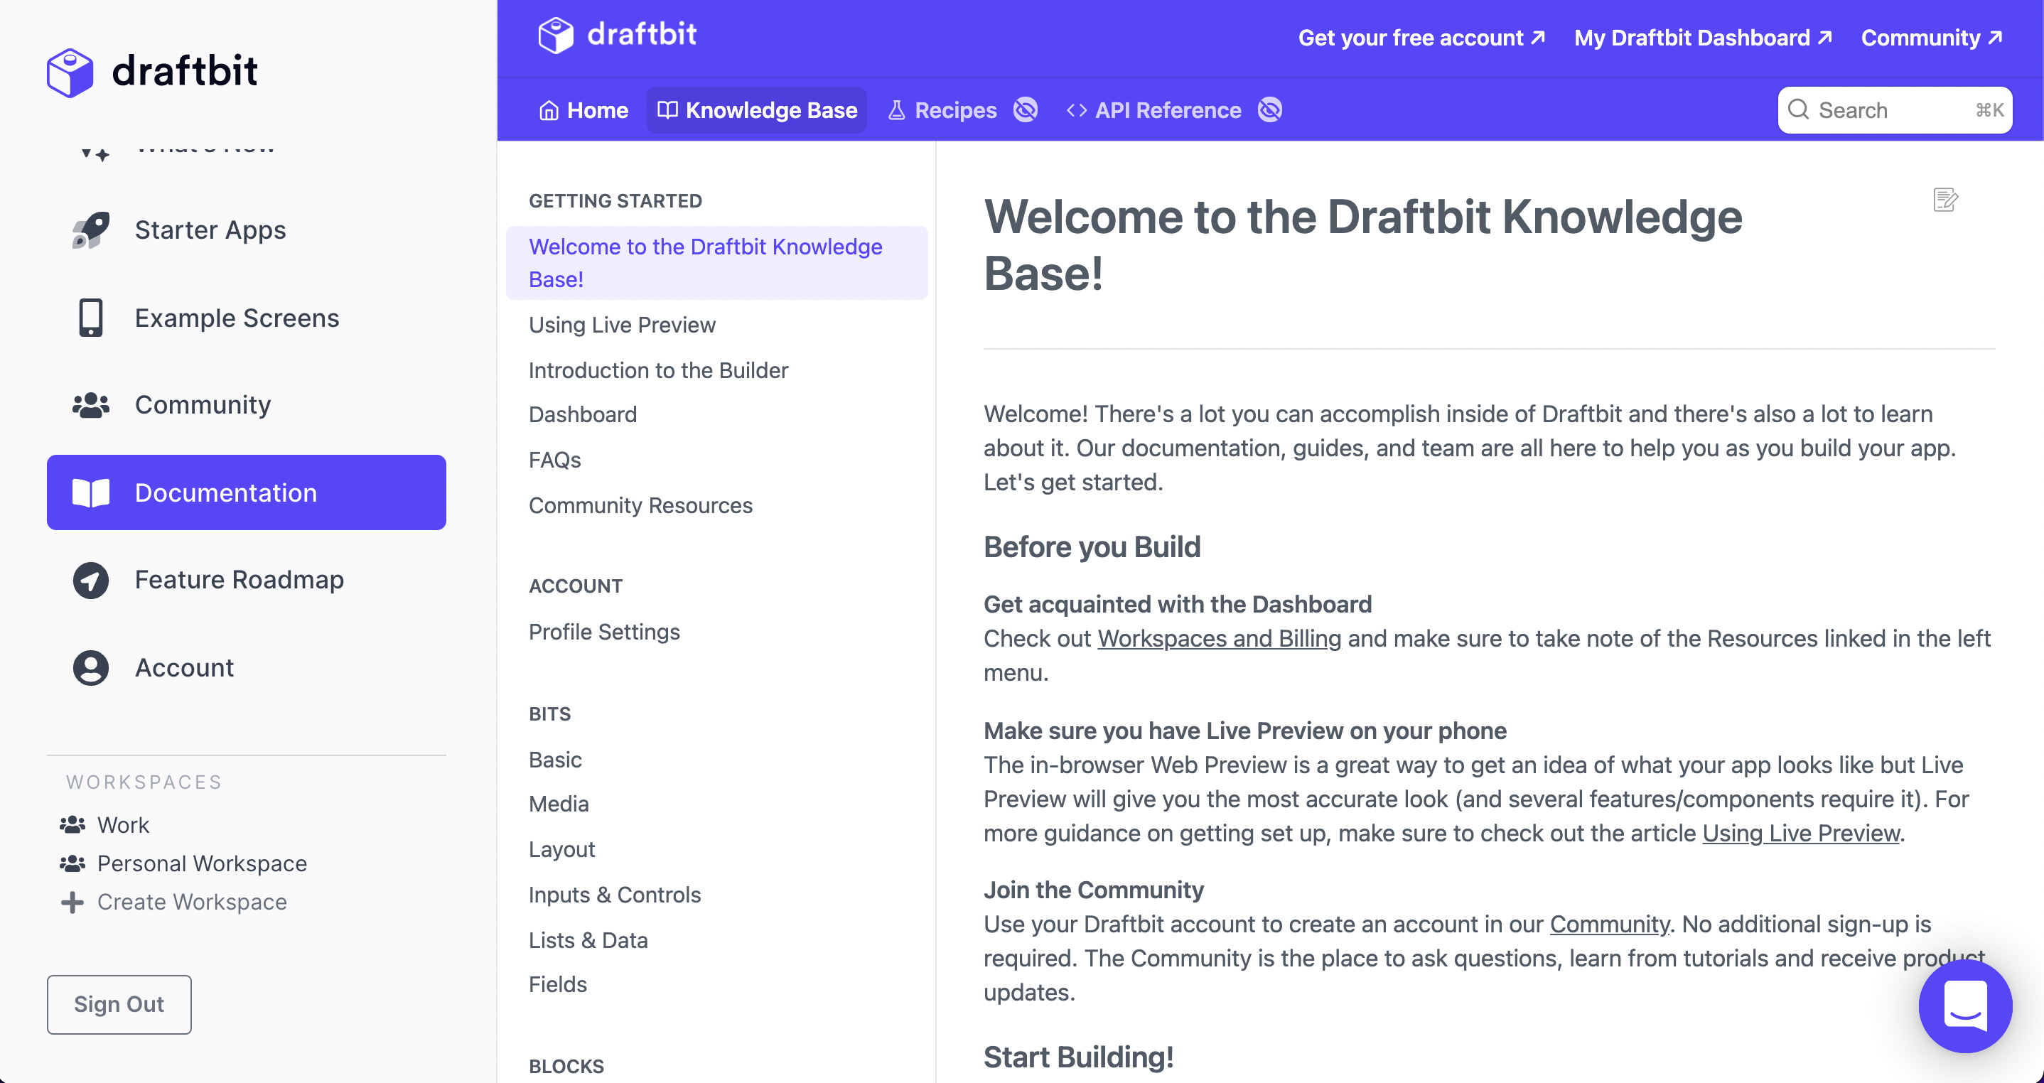Click the Draftbit logo in the purple header
2044x1083 pixels.
click(x=618, y=36)
